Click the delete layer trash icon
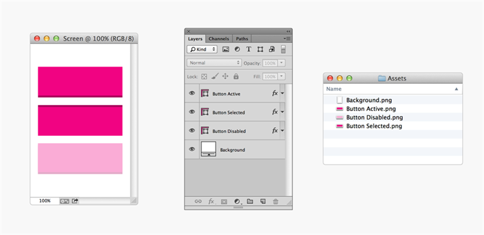The image size is (484, 235). click(x=276, y=201)
